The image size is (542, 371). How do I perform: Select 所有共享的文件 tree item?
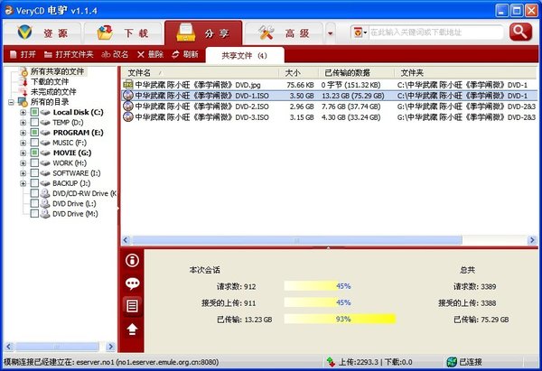point(58,71)
